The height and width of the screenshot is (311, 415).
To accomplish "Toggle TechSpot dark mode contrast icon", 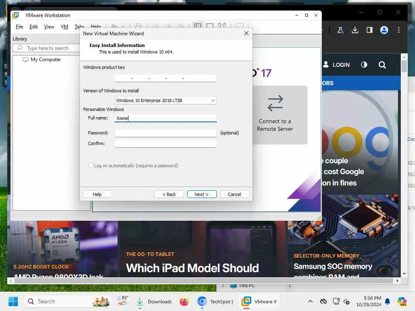I will pos(364,65).
